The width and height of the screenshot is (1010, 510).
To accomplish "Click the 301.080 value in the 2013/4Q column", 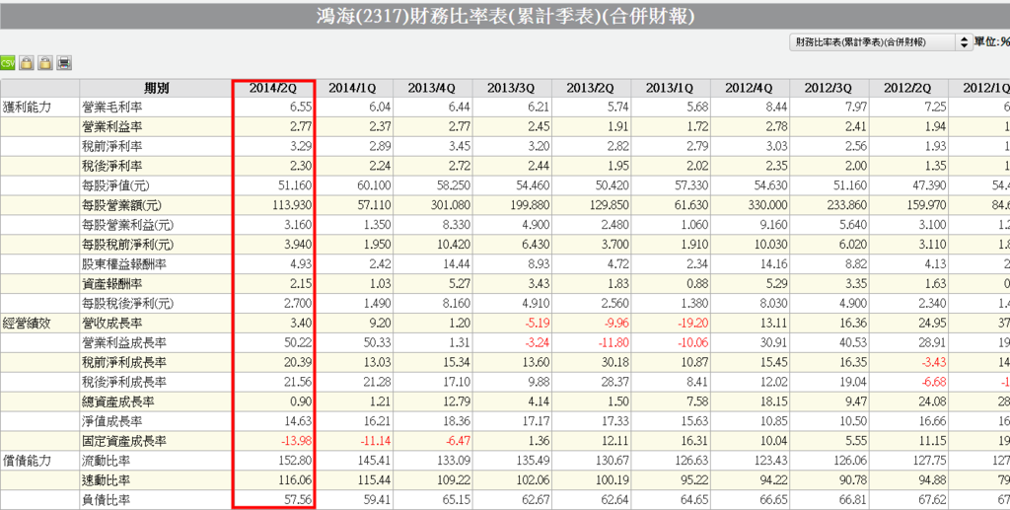I will [x=450, y=205].
